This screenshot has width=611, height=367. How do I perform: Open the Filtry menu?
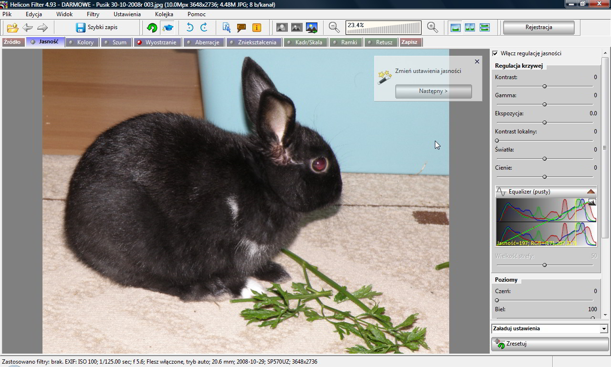pyautogui.click(x=93, y=14)
